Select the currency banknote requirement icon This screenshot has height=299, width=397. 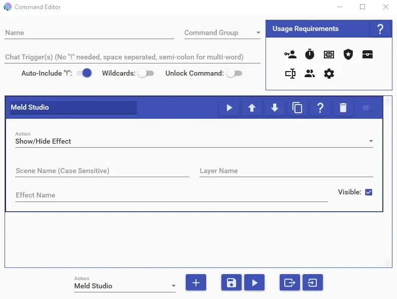tap(329, 55)
